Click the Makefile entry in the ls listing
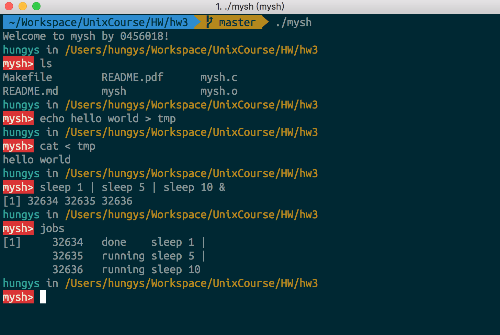 click(27, 77)
